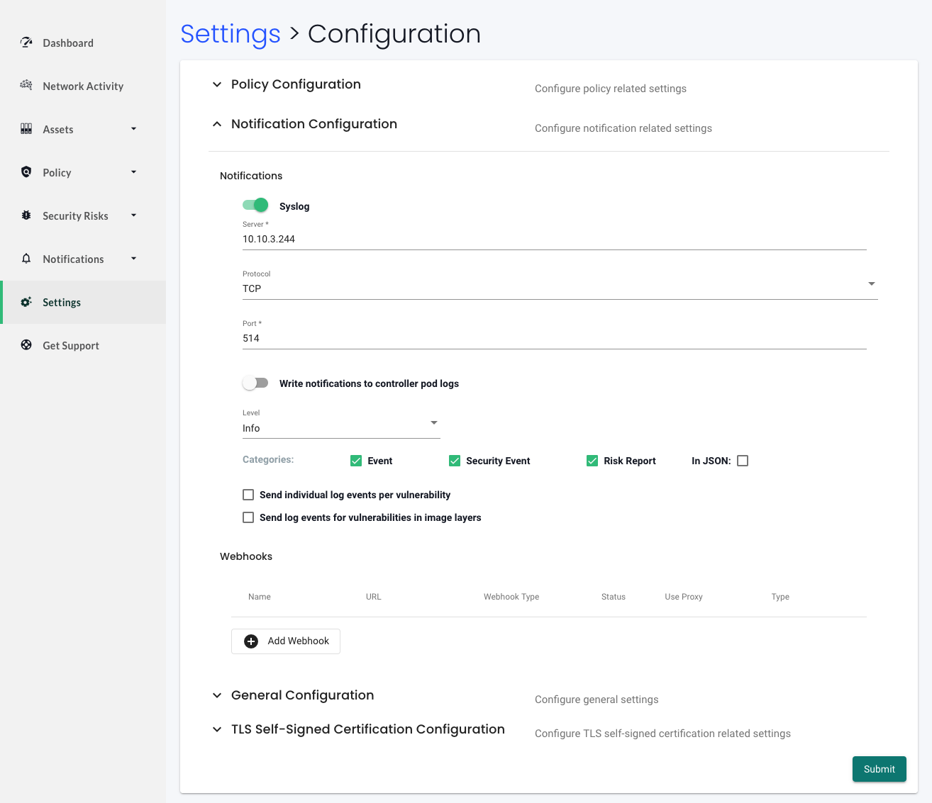
Task: Click the Add Webhook button
Action: (286, 641)
